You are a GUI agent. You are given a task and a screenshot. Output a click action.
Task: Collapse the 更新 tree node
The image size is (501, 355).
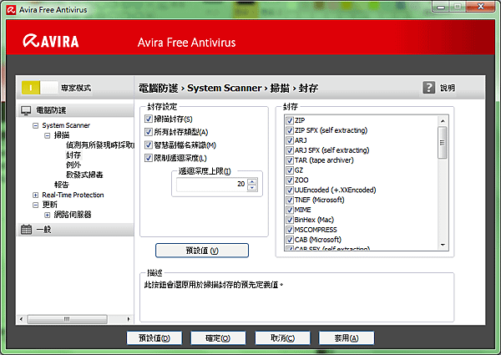click(x=35, y=205)
